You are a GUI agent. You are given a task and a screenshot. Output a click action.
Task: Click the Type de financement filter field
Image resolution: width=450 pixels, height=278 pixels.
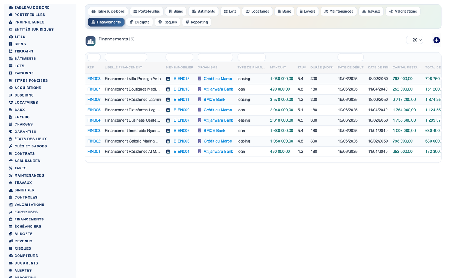(x=252, y=57)
